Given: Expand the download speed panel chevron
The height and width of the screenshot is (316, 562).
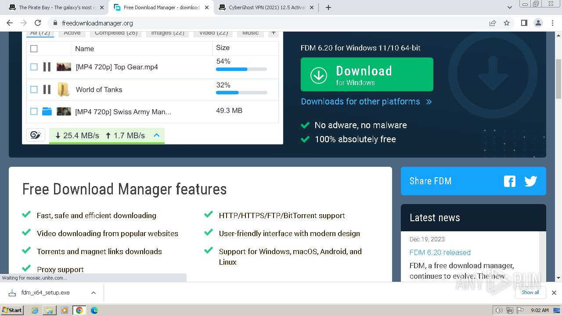Looking at the screenshot, I should point(156,135).
